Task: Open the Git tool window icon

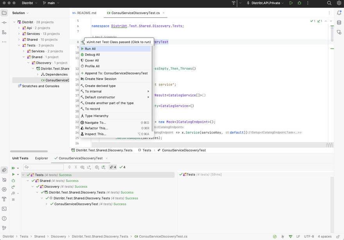Action: click(4, 228)
